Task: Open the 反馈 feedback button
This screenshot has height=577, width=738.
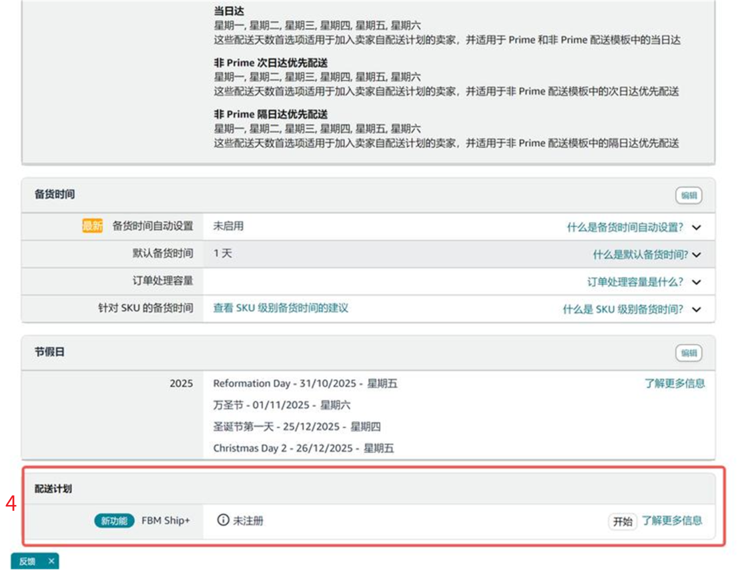Action: pyautogui.click(x=27, y=562)
